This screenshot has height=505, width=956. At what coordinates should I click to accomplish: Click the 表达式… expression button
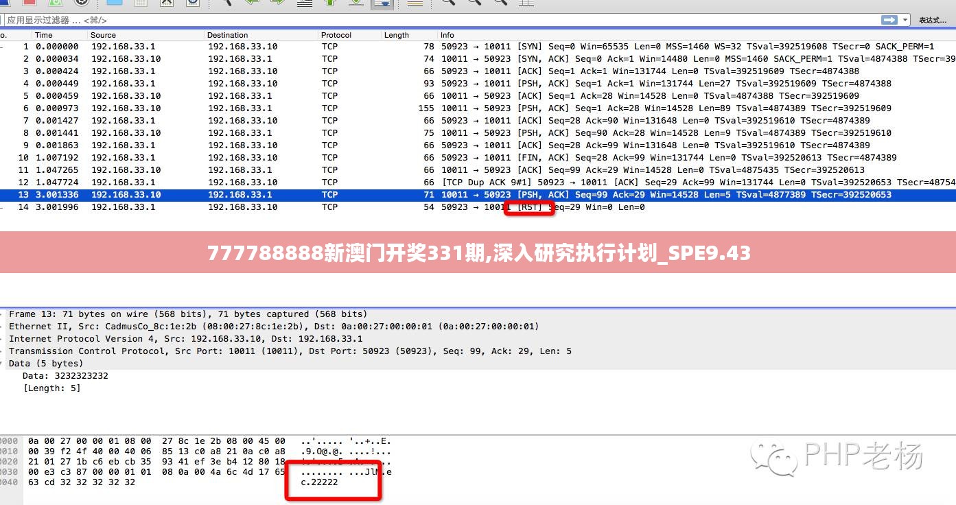pos(933,21)
